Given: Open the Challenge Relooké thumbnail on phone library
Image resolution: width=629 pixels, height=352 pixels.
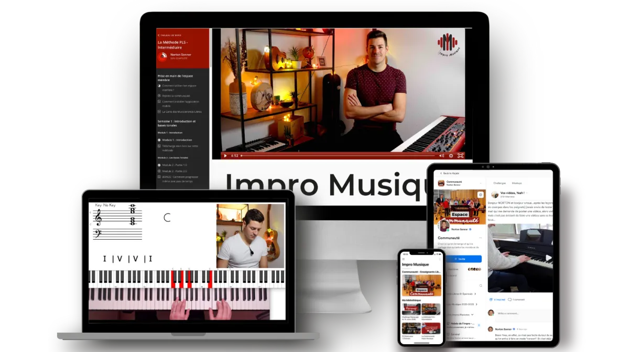Looking at the screenshot, I should [x=411, y=310].
